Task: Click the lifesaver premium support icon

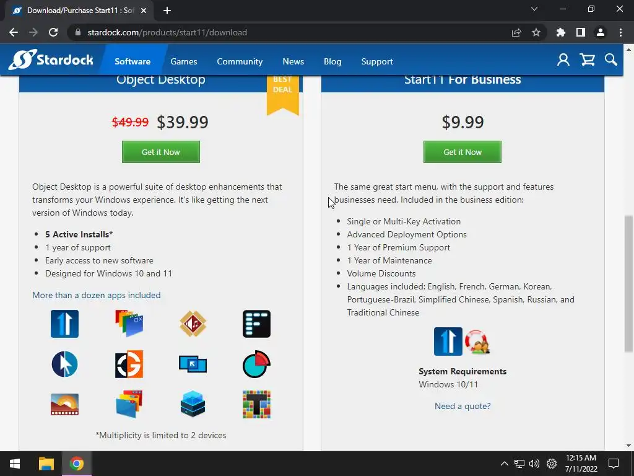Action: [x=477, y=342]
